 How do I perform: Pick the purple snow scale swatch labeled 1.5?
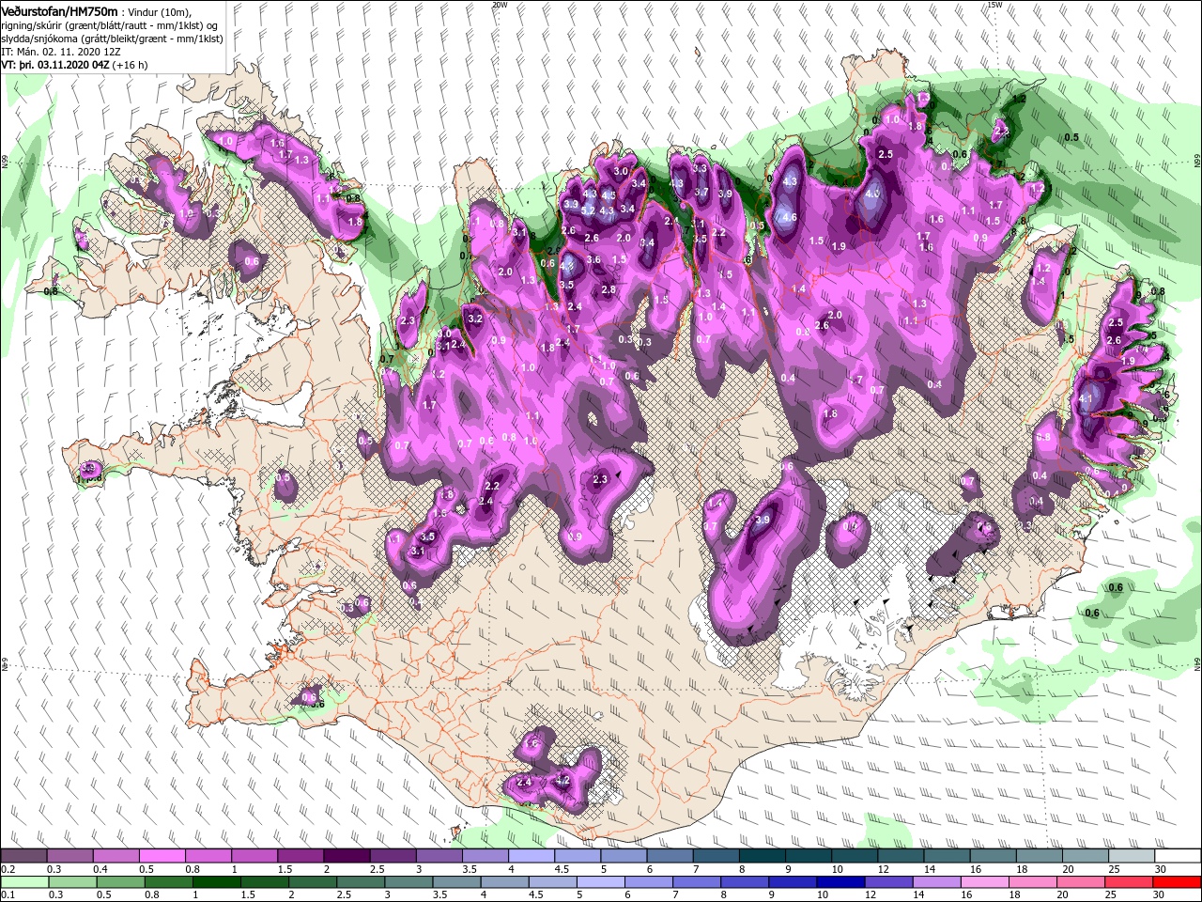[x=300, y=855]
